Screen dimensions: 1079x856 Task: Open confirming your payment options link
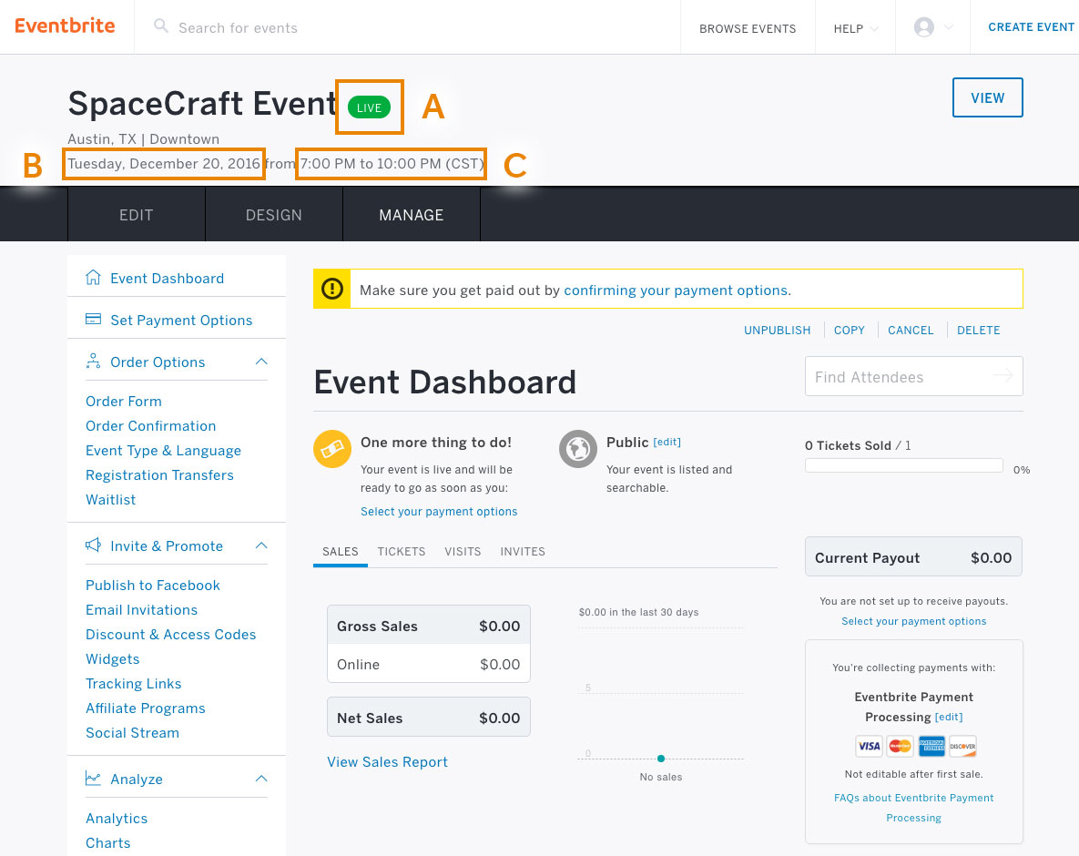(x=675, y=290)
